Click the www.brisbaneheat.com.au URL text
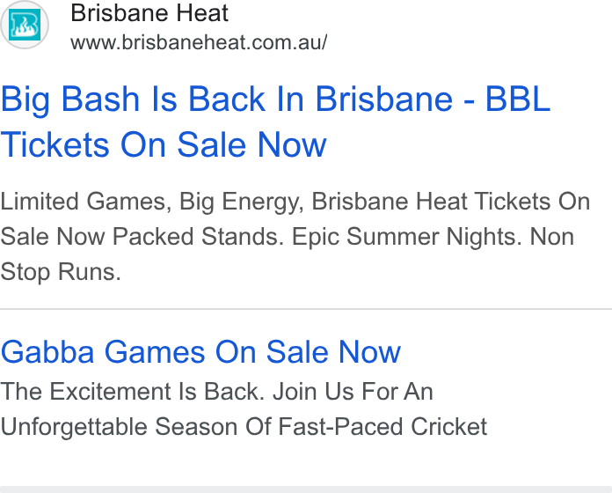The width and height of the screenshot is (612, 493). [x=199, y=42]
